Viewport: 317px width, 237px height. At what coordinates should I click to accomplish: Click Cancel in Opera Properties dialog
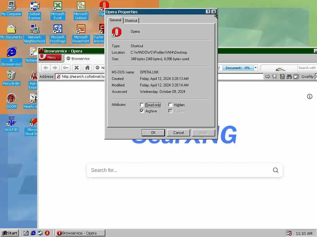(179, 133)
